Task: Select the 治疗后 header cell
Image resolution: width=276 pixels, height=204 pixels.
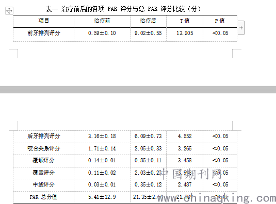Action: tap(148, 21)
